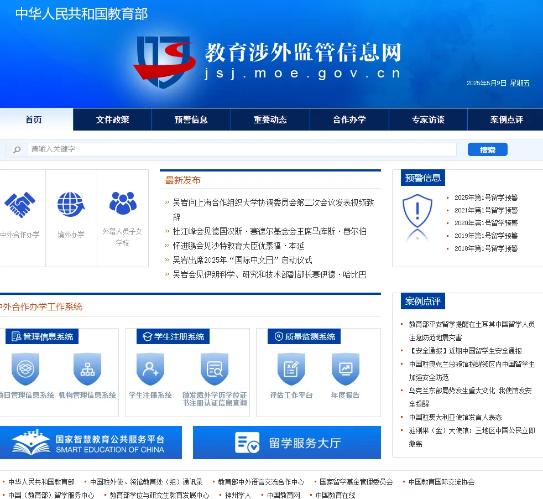Screen dimensions: 543x499
Task: Open 中国驻澳大利亚使馆发言人表态
Action: coord(455,417)
